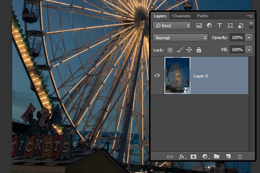
Task: Filter for type layers icon
Action: coord(220,26)
